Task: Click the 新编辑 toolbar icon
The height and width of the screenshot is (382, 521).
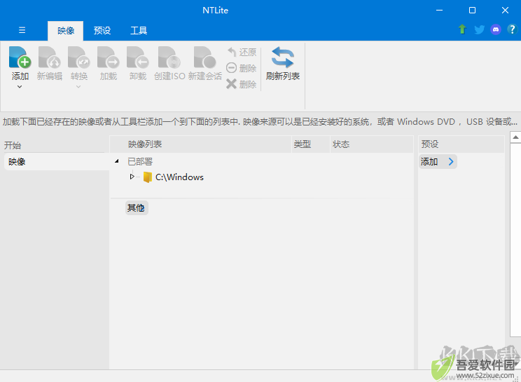Action: (x=50, y=57)
